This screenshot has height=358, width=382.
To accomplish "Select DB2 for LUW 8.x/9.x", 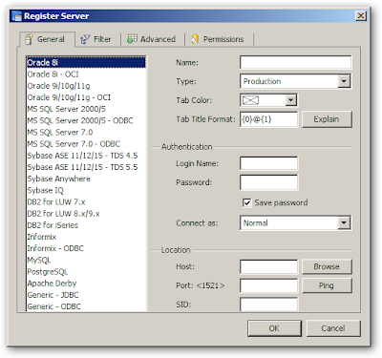I will [86, 214].
